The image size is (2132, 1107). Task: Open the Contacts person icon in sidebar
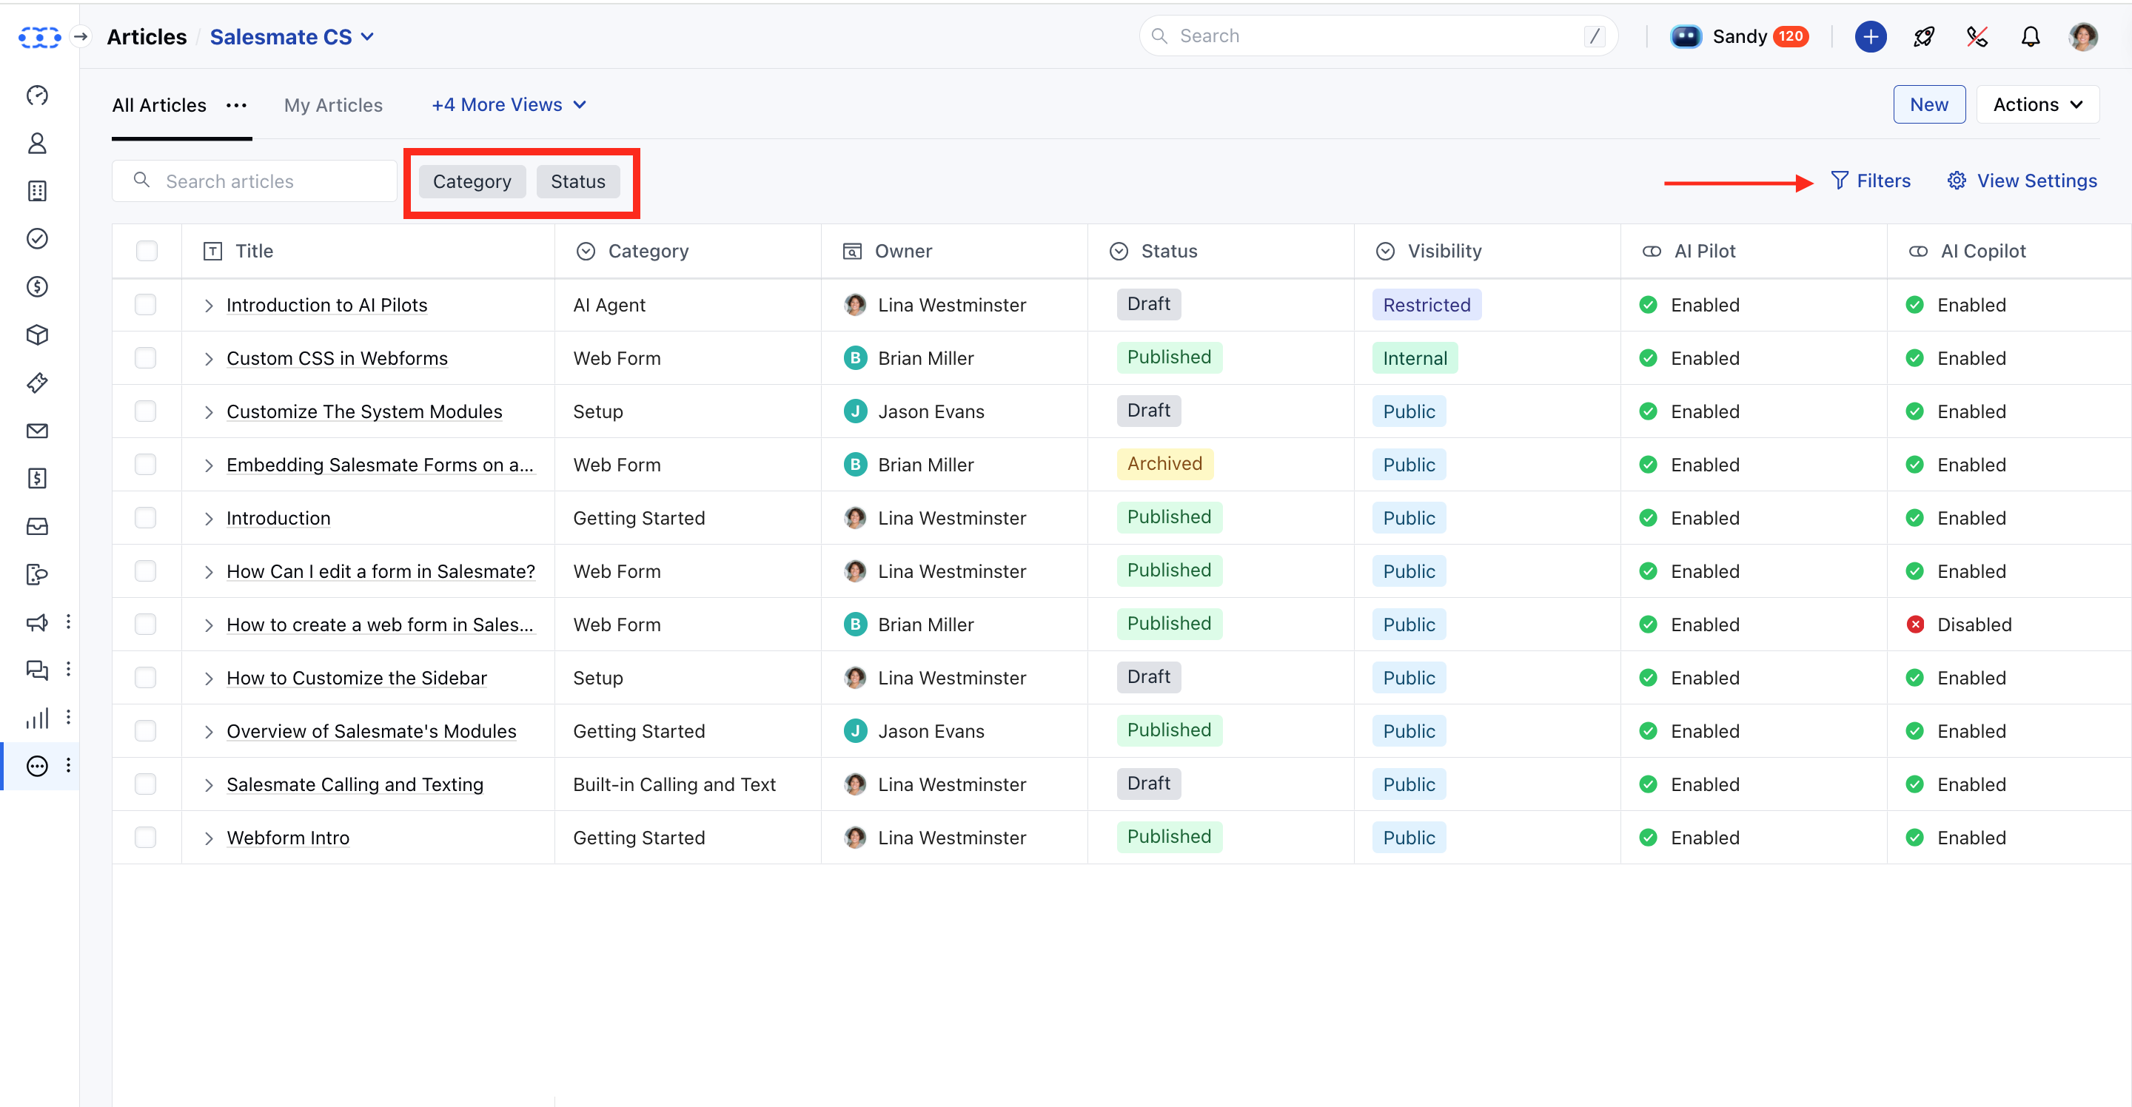pos(37,143)
